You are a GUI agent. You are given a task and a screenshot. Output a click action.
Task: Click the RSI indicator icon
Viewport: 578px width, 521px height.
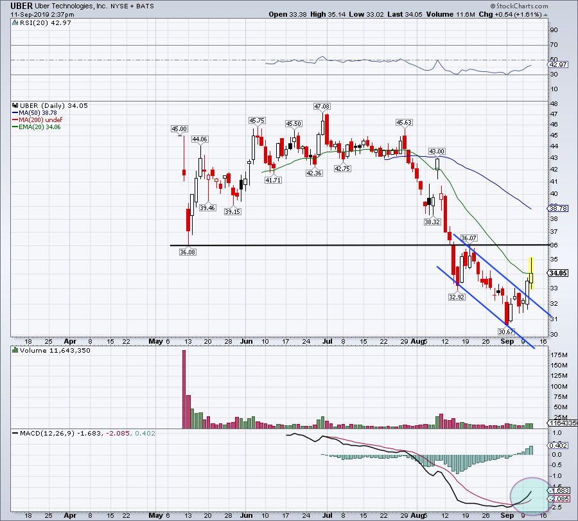point(15,22)
